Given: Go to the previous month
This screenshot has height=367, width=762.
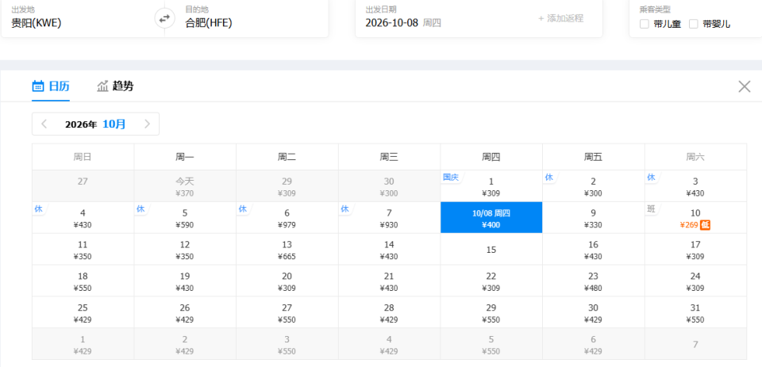Looking at the screenshot, I should [x=44, y=124].
